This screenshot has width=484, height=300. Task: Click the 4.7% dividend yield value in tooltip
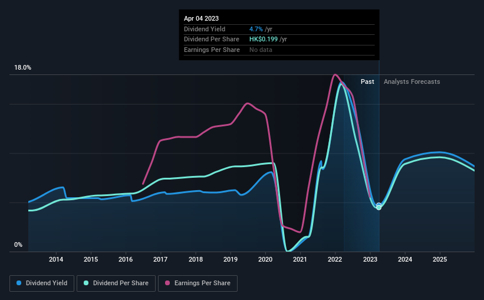pos(256,29)
